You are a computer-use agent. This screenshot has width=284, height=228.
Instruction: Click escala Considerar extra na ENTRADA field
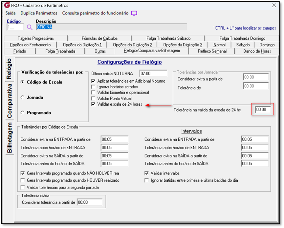coord(115,139)
